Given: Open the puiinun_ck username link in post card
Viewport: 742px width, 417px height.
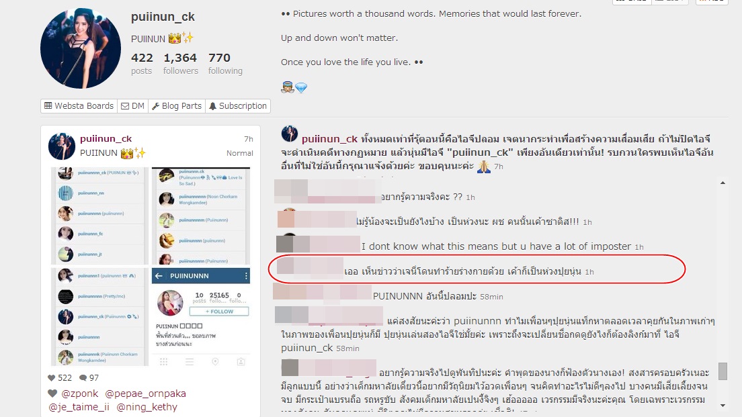Looking at the screenshot, I should 106,138.
